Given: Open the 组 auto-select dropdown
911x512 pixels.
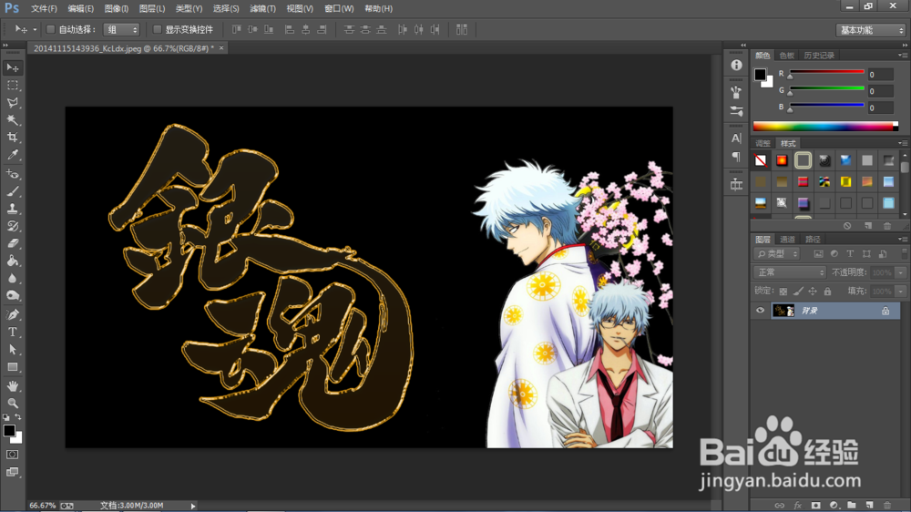Looking at the screenshot, I should [121, 30].
